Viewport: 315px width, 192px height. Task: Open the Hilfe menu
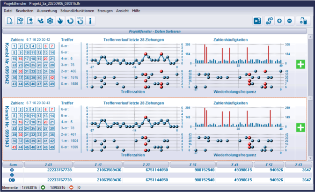click(x=136, y=11)
